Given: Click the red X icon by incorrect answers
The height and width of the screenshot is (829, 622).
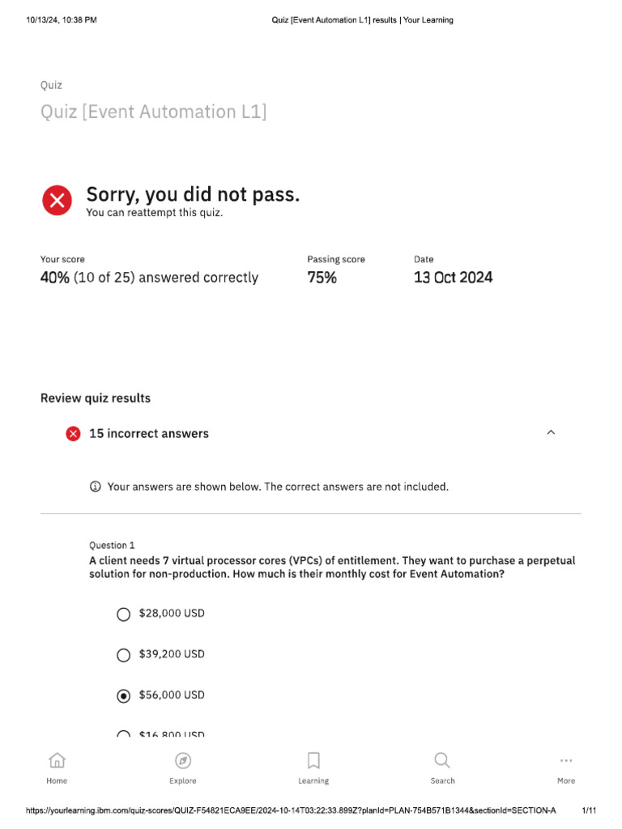Looking at the screenshot, I should 73,434.
